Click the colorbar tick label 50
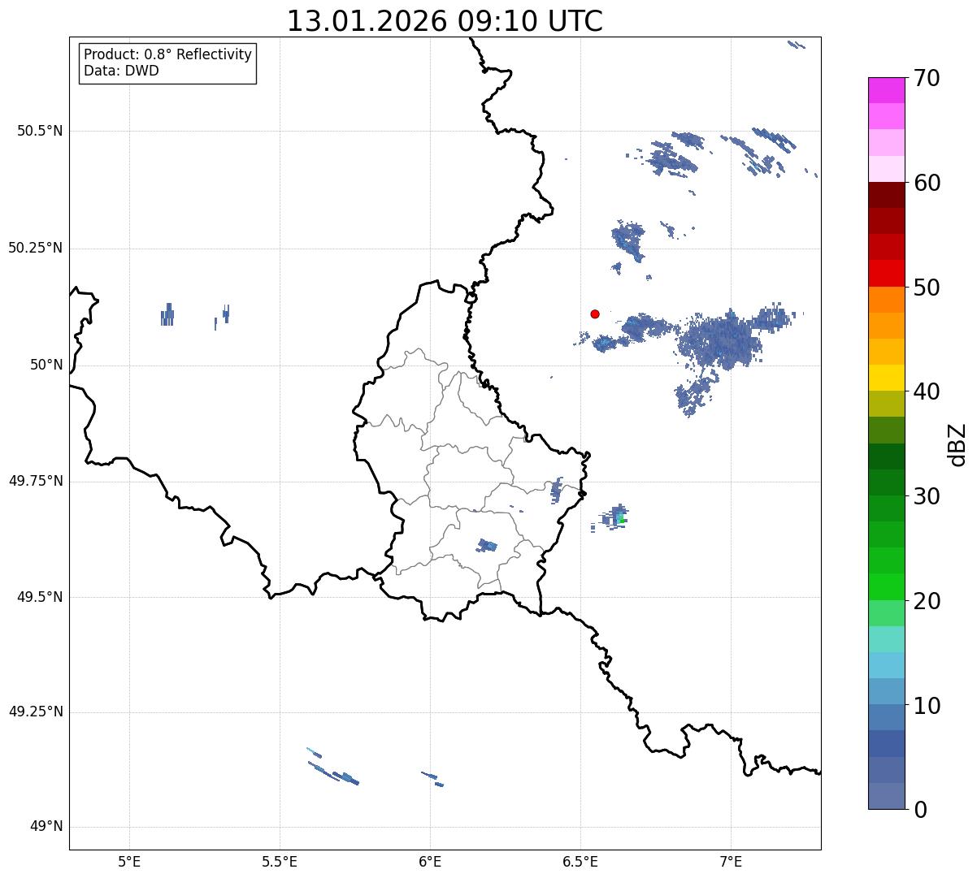The width and height of the screenshot is (977, 878). coord(927,288)
